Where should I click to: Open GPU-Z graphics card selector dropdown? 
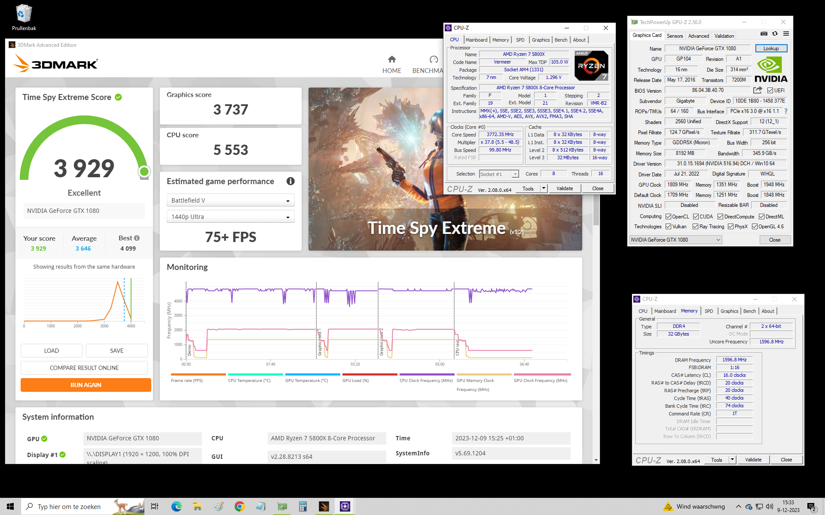[x=676, y=240]
